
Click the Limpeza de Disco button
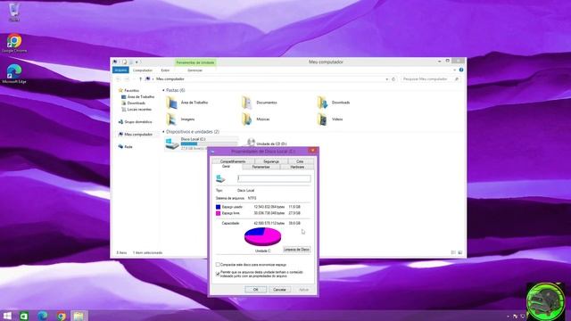pos(296,250)
